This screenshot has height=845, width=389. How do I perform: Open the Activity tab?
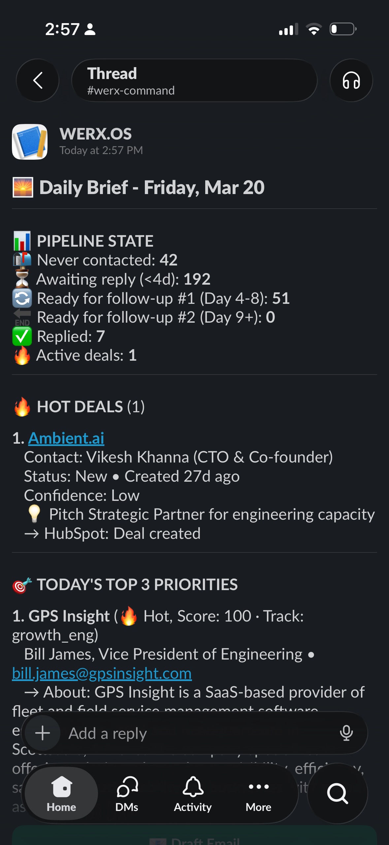193,793
